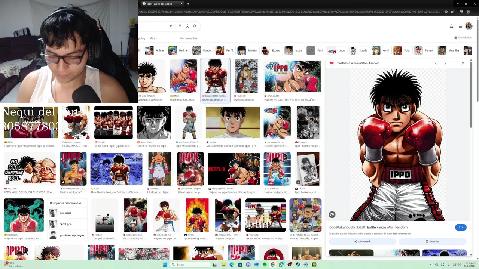Viewport: 479px width, 269px height.
Task: Select the Facil filter chip
Action: tap(315, 50)
